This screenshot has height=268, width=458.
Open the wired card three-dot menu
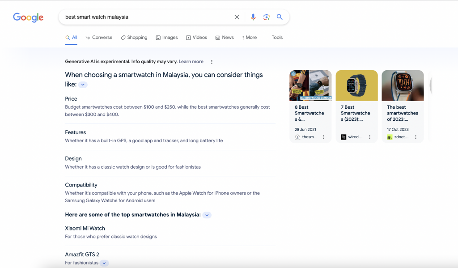pyautogui.click(x=369, y=137)
